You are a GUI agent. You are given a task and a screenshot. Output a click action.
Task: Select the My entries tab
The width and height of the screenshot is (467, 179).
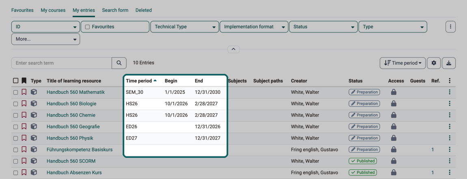[x=84, y=10]
